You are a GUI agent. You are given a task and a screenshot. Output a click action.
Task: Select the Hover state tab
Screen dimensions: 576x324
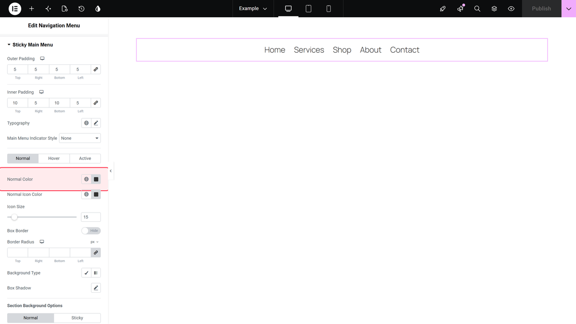(54, 158)
